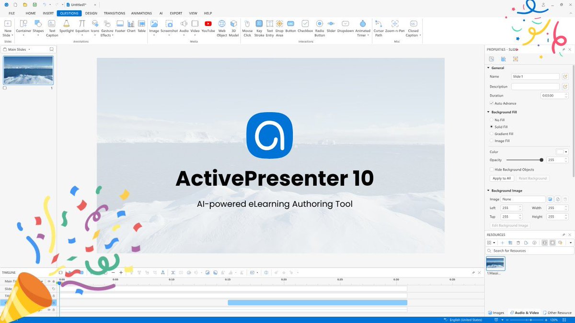Screen dimensions: 575x323
Task: Select the No Fill radio option
Action: tap(492, 120)
